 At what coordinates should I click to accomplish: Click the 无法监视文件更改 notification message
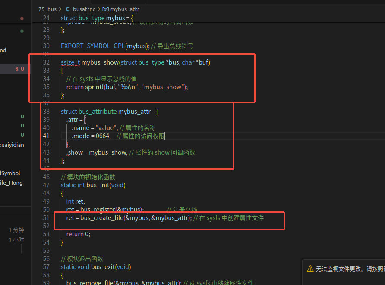click(350, 269)
